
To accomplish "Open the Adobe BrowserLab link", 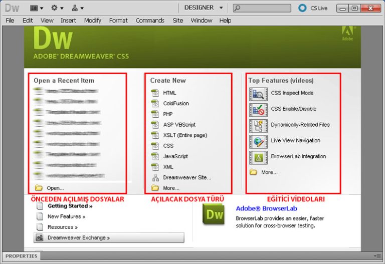I will (266, 208).
